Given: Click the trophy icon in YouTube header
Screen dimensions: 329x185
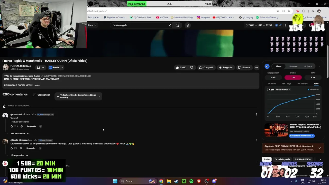Looking at the screenshot, I should 285,25.
